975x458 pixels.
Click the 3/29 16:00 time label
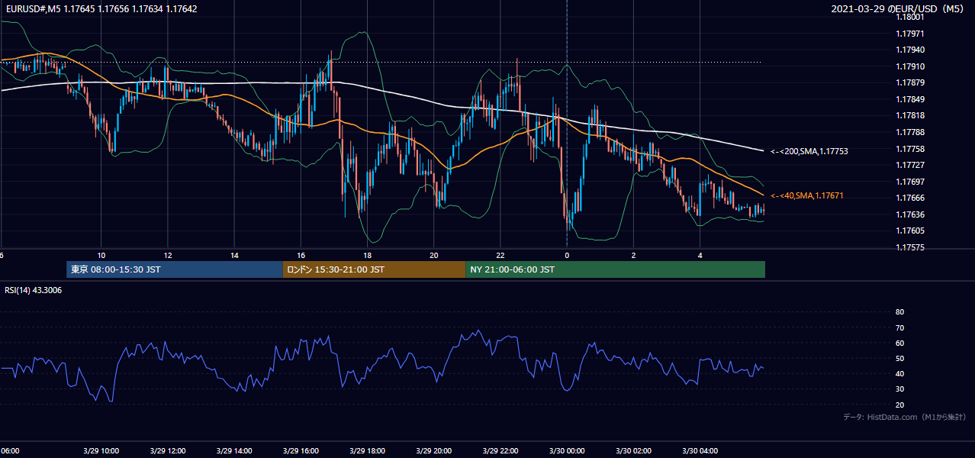coord(300,450)
